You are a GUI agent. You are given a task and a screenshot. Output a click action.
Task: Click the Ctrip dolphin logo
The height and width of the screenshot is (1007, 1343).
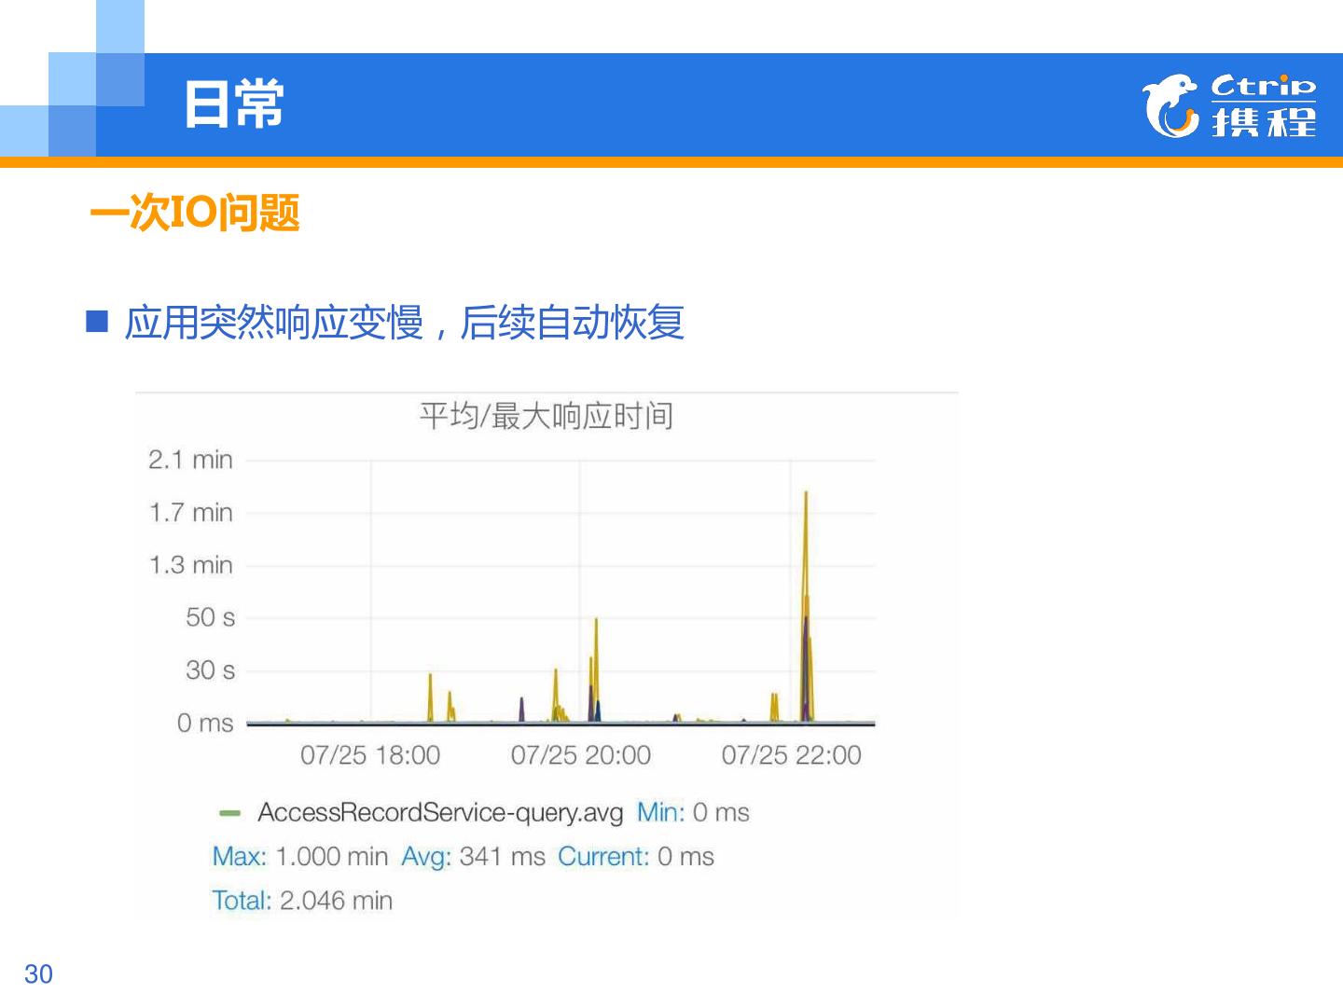point(1170,106)
